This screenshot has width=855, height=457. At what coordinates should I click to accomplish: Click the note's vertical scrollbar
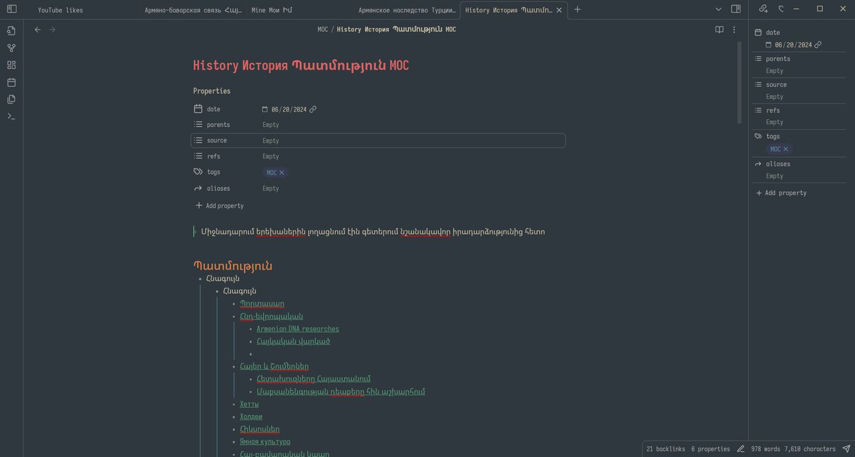point(739,83)
